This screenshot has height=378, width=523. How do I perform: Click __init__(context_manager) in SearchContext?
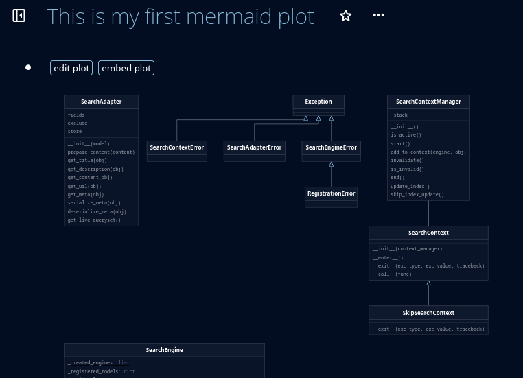click(x=407, y=248)
